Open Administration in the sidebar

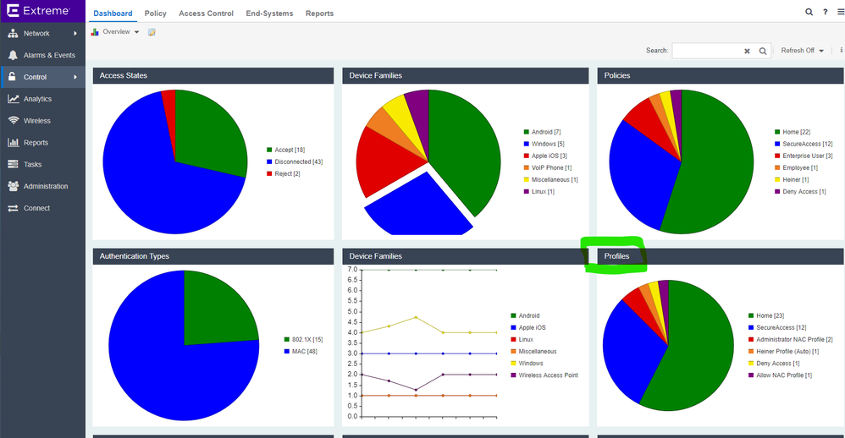(x=45, y=186)
